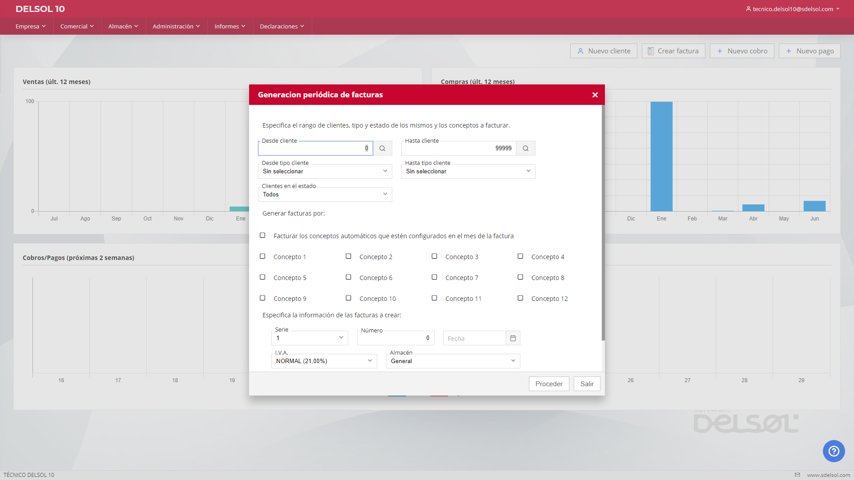Click the Salir button
The image size is (854, 480).
coord(587,384)
